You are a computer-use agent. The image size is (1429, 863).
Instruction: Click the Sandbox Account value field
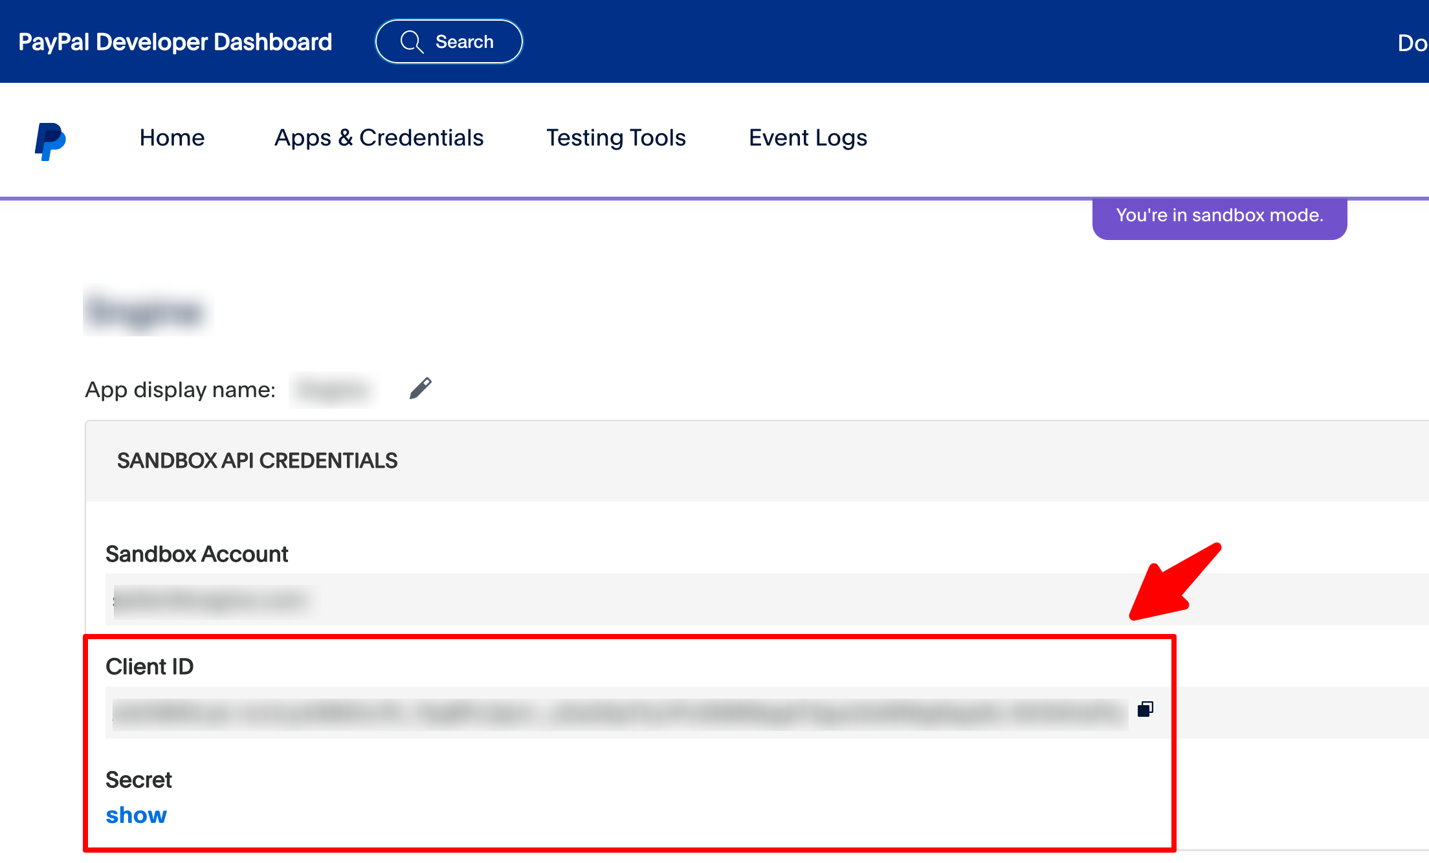coord(210,600)
